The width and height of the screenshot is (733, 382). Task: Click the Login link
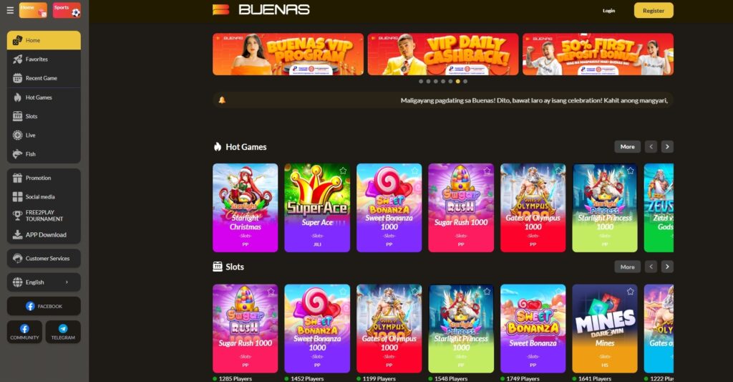coord(608,11)
